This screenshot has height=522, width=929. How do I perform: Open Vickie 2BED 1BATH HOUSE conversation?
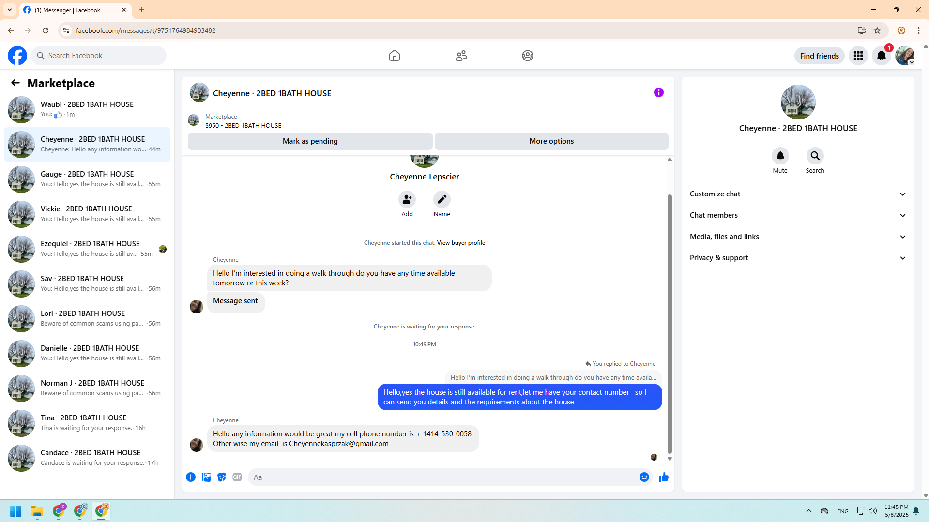click(87, 214)
